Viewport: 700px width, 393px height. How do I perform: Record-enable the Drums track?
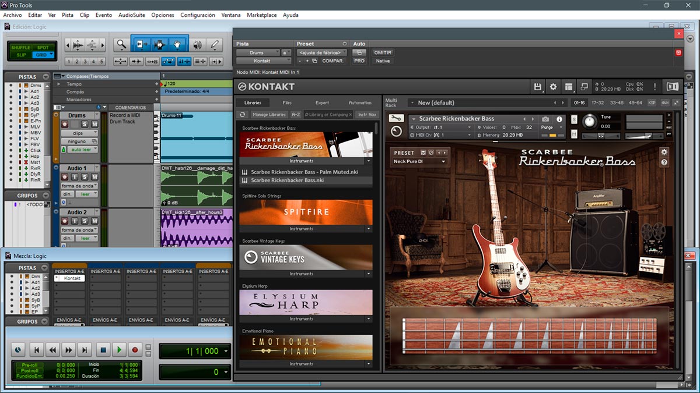pyautogui.click(x=65, y=124)
